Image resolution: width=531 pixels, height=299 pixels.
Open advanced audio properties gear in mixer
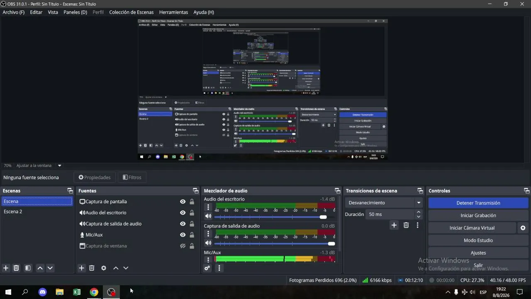tap(207, 268)
